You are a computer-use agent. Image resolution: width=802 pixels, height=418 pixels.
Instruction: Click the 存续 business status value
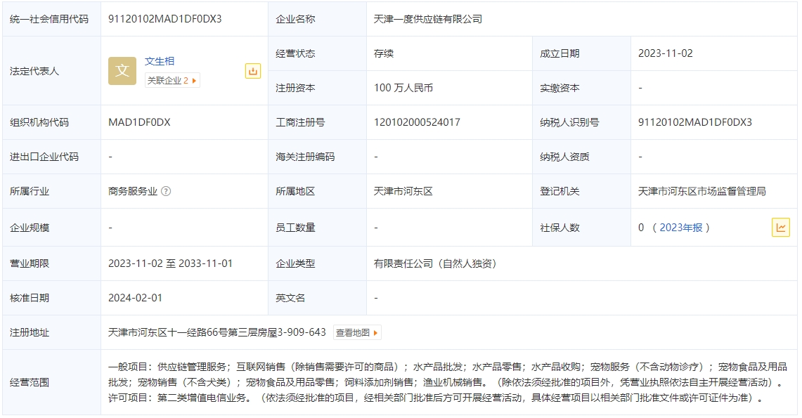click(384, 53)
